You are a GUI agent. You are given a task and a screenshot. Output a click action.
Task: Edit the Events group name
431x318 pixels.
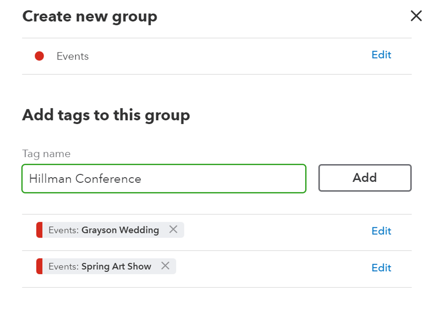(381, 55)
